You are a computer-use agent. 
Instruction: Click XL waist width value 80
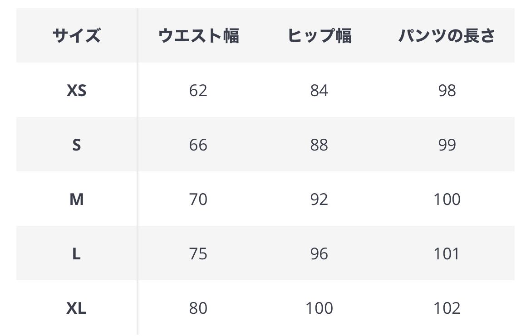(x=198, y=308)
